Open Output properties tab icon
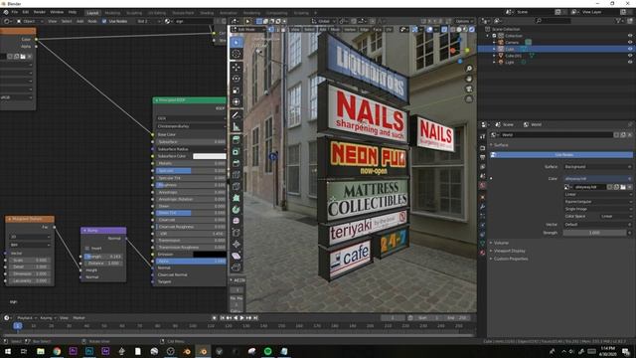Image resolution: width=636 pixels, height=358 pixels. click(482, 157)
